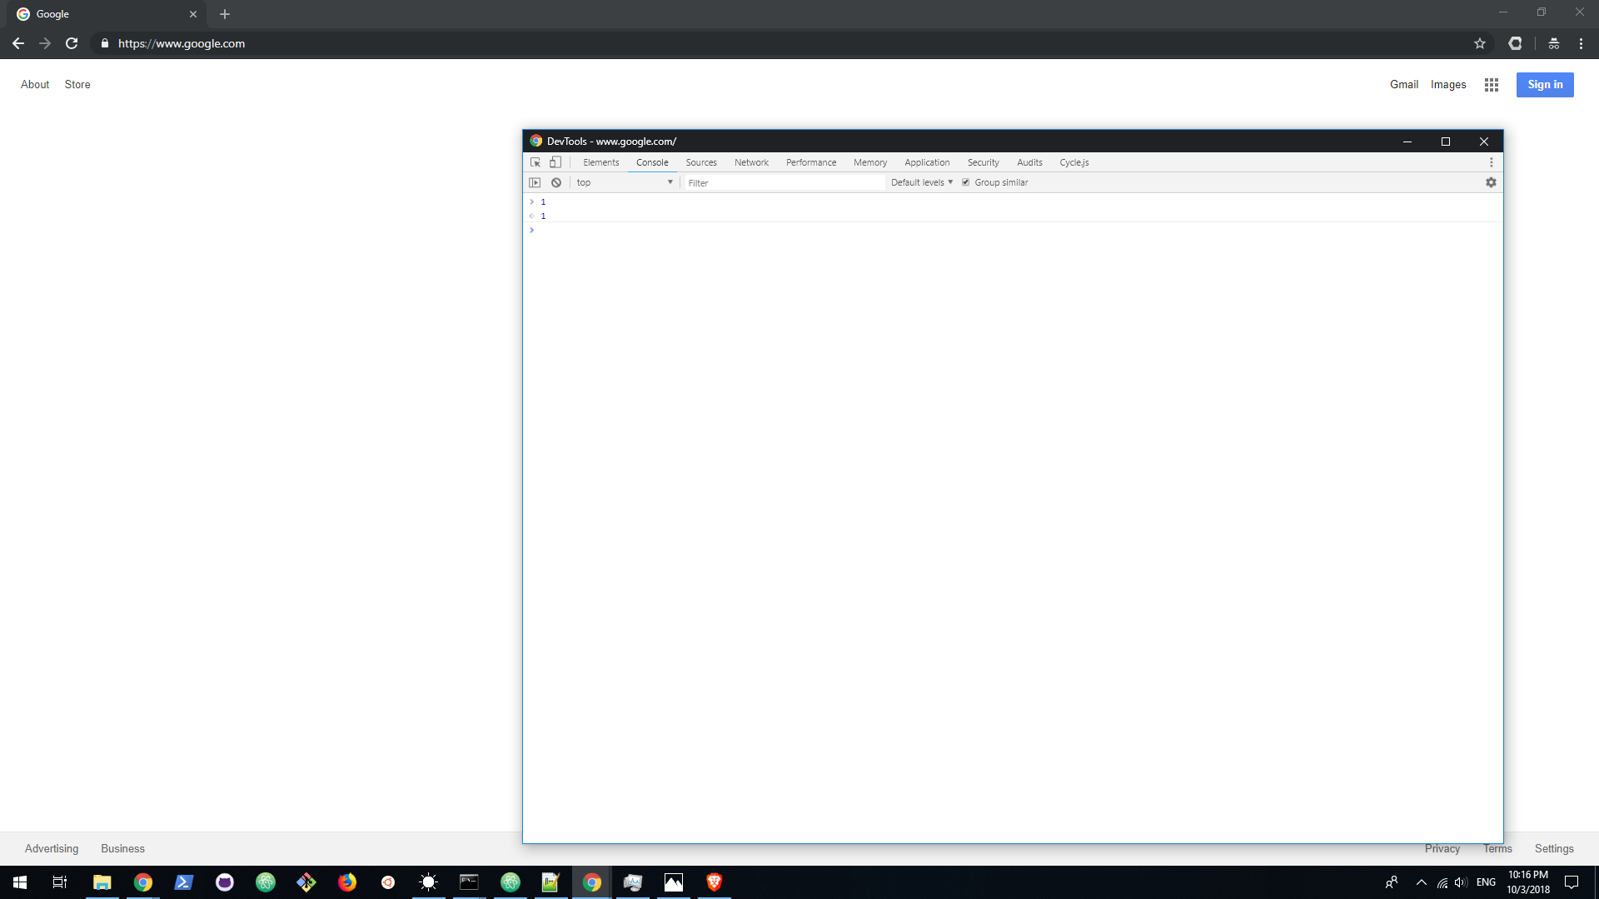Open the Gmail link
Viewport: 1599px width, 899px height.
pos(1404,85)
